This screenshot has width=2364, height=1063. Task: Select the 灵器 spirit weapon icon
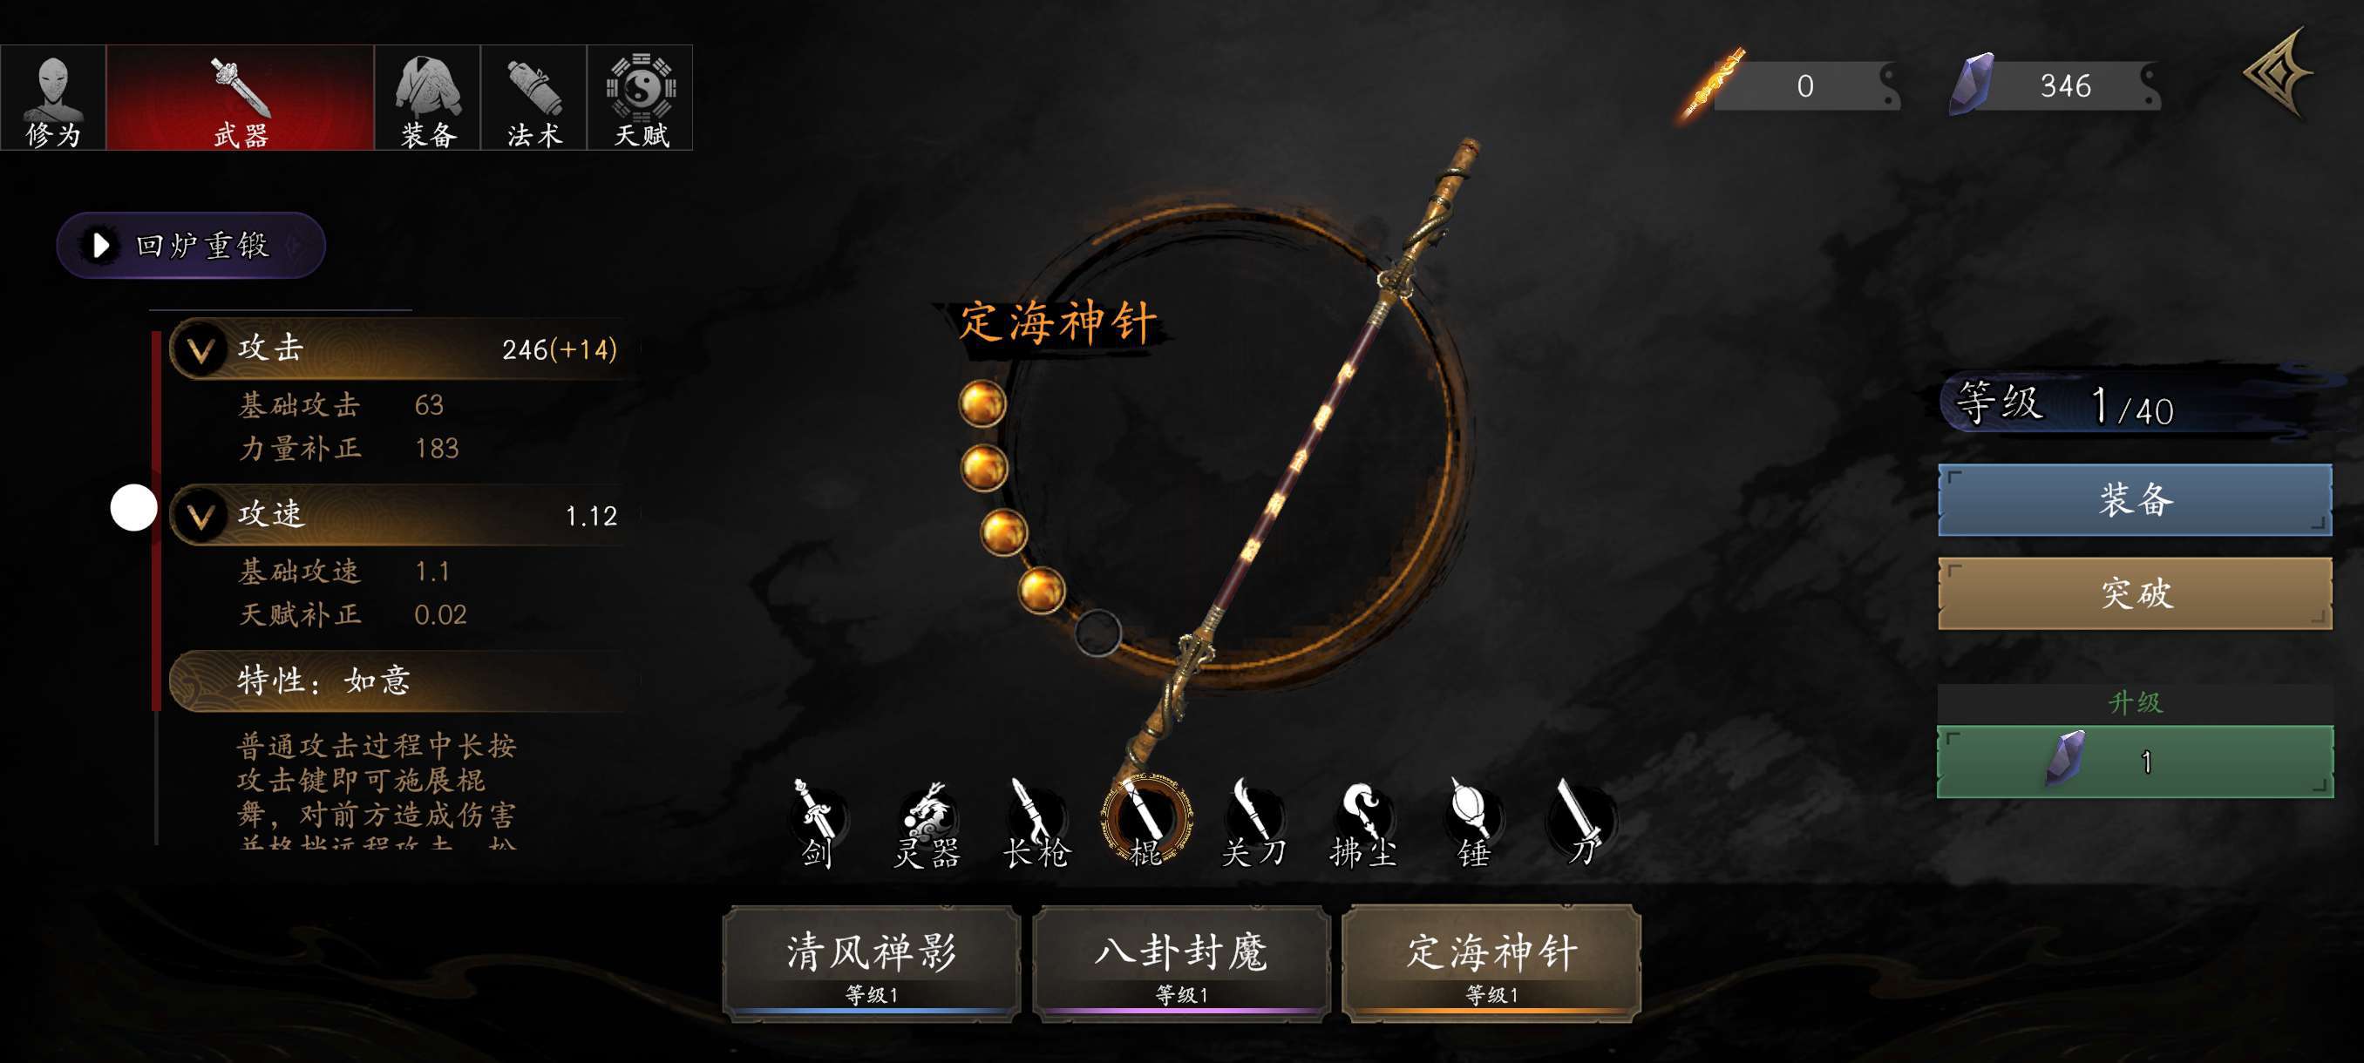[927, 823]
